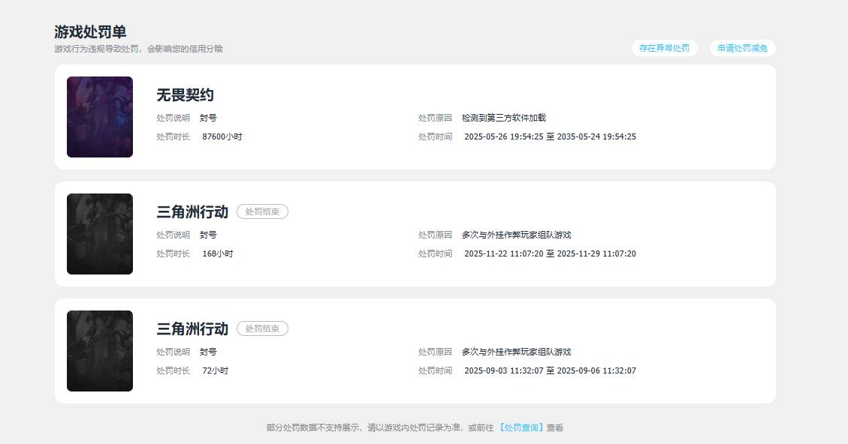848x444 pixels.
Task: Click the time range starting 2025-05-26 19:54:25
Action: pyautogui.click(x=550, y=136)
